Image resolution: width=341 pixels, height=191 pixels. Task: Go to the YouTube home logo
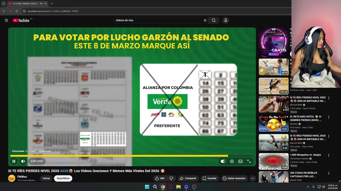[x=21, y=20]
